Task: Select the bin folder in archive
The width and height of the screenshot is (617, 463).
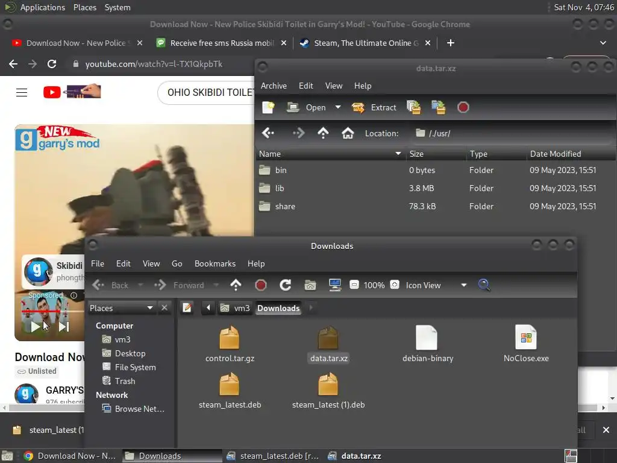Action: 436,170
